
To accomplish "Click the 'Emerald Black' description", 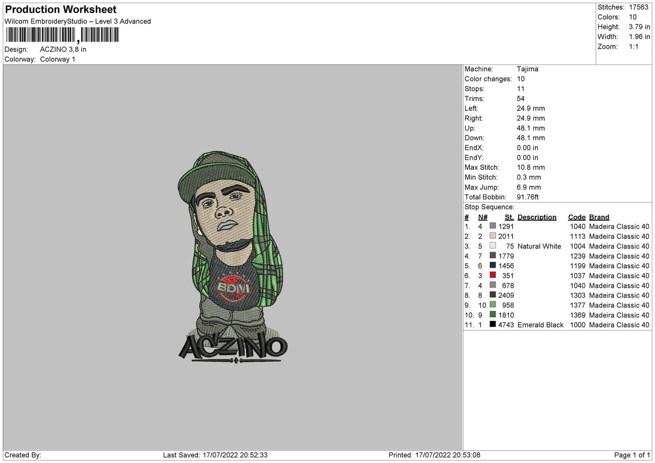I will point(540,324).
